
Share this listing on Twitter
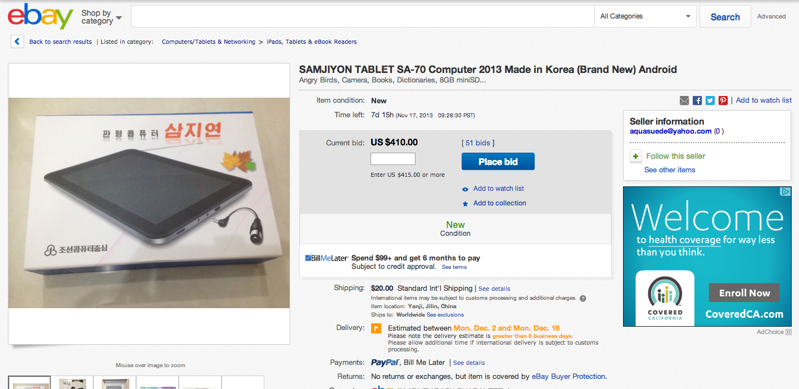pyautogui.click(x=710, y=100)
